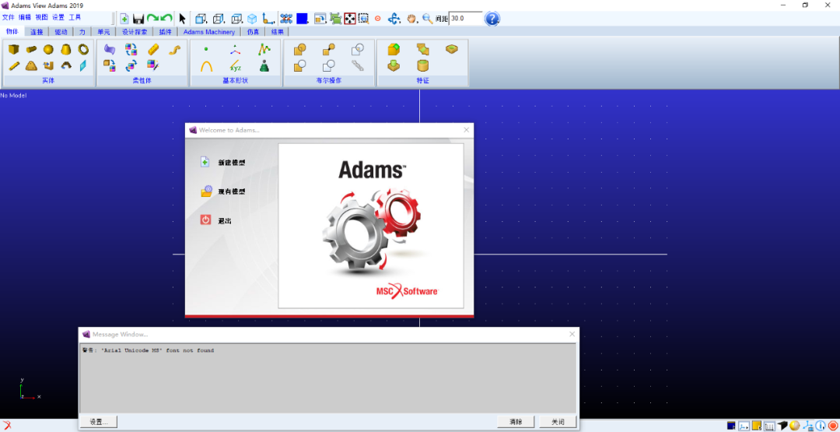Click the 间距 spacing field showing 30.0
This screenshot has width=840, height=432.
click(x=465, y=18)
